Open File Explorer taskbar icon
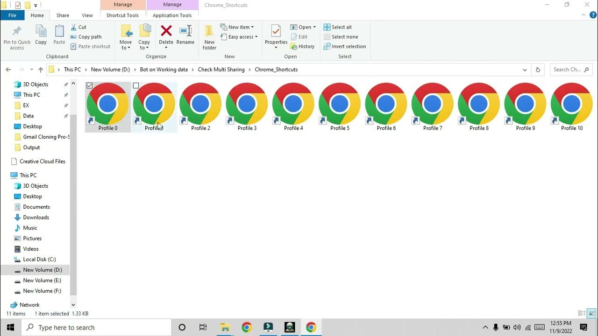Screen dimensions: 598x336 click(x=225, y=327)
